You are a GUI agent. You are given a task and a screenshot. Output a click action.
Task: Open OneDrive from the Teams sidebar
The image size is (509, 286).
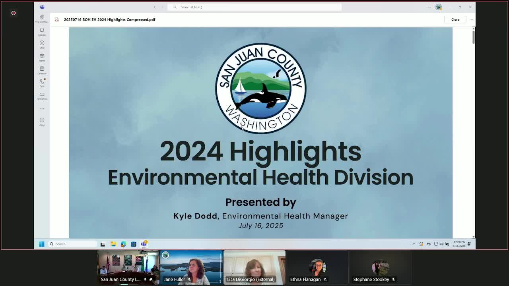[x=42, y=95]
